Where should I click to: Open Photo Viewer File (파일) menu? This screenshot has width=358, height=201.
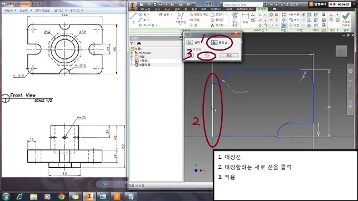[x=10, y=11]
